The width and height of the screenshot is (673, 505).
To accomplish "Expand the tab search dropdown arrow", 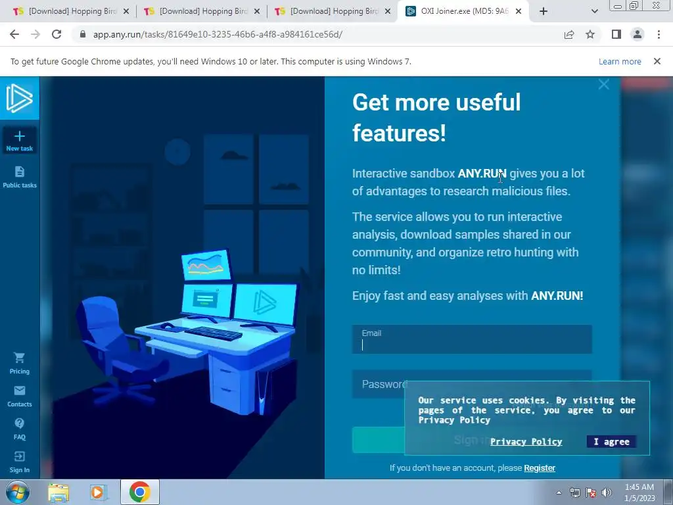I will 594,11.
